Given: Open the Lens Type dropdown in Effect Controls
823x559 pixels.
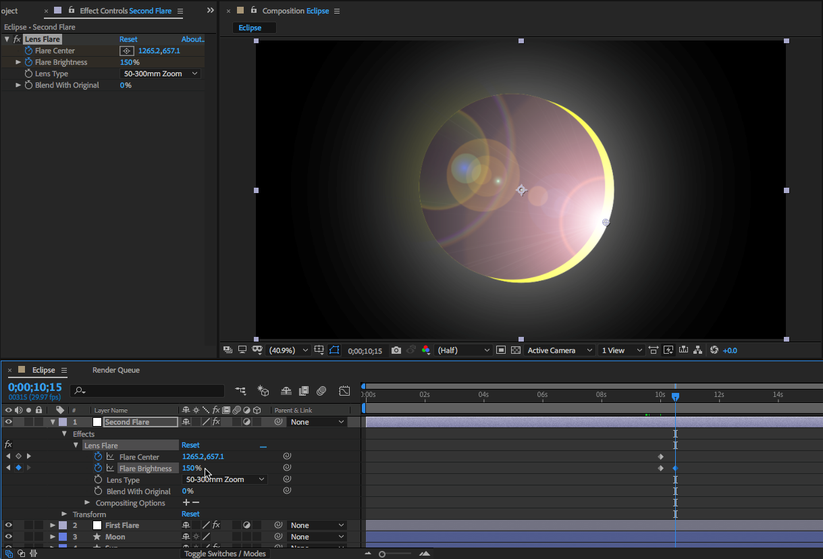Looking at the screenshot, I should [x=161, y=74].
